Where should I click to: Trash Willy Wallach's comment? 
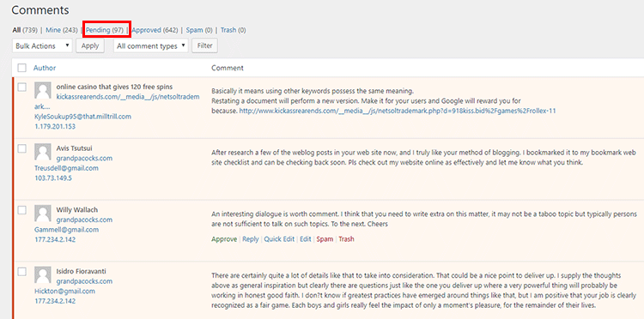click(346, 239)
